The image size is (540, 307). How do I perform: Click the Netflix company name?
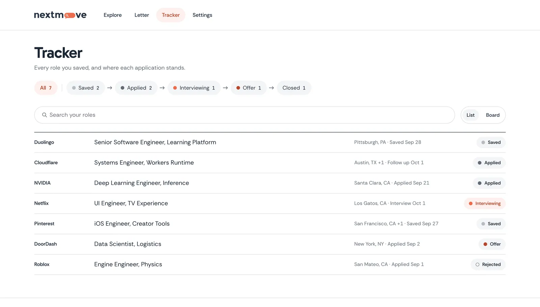(42, 203)
